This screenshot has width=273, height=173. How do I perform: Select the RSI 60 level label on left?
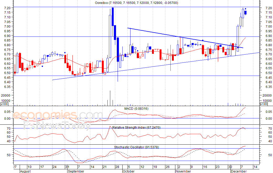pos(9,132)
